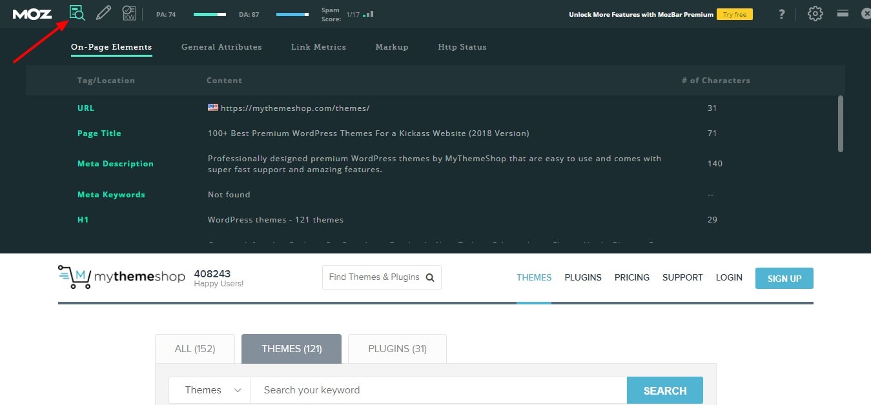Switch to General Attributes tab
This screenshot has width=871, height=405.
click(x=221, y=47)
